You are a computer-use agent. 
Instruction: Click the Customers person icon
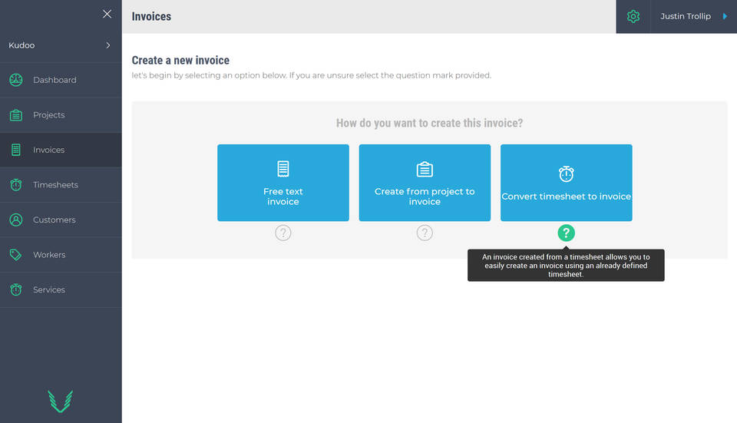[16, 220]
